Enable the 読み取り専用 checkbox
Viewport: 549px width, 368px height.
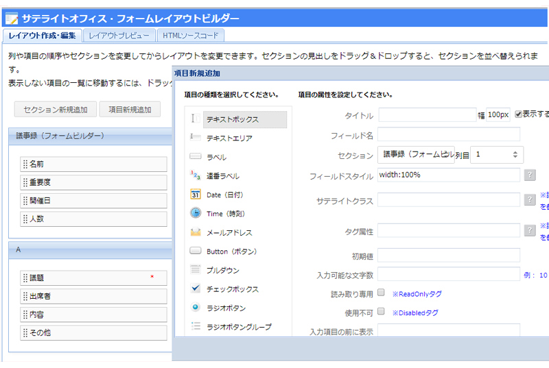tap(381, 292)
